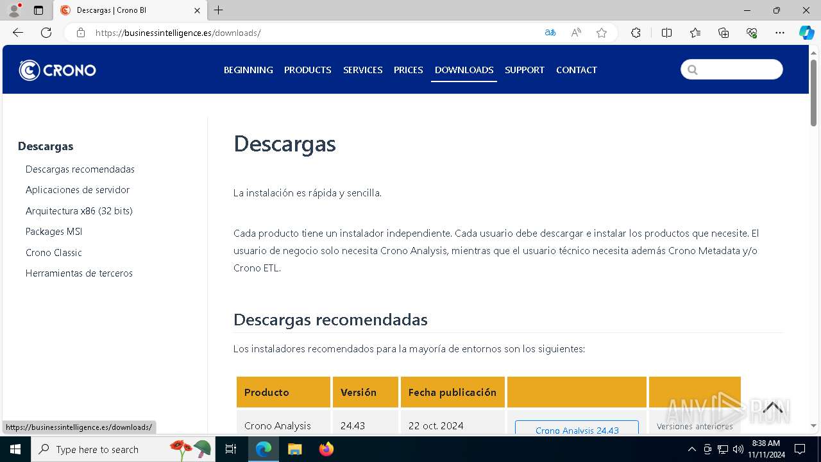This screenshot has width=821, height=462.
Task: Open Microsoft Edge taskbar icon
Action: [x=264, y=449]
